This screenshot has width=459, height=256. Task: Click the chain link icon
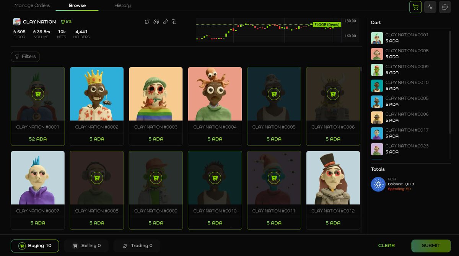click(165, 22)
